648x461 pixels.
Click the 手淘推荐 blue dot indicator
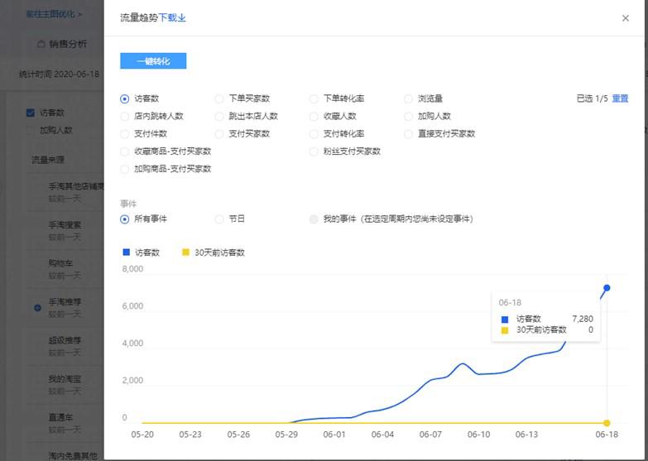point(37,308)
